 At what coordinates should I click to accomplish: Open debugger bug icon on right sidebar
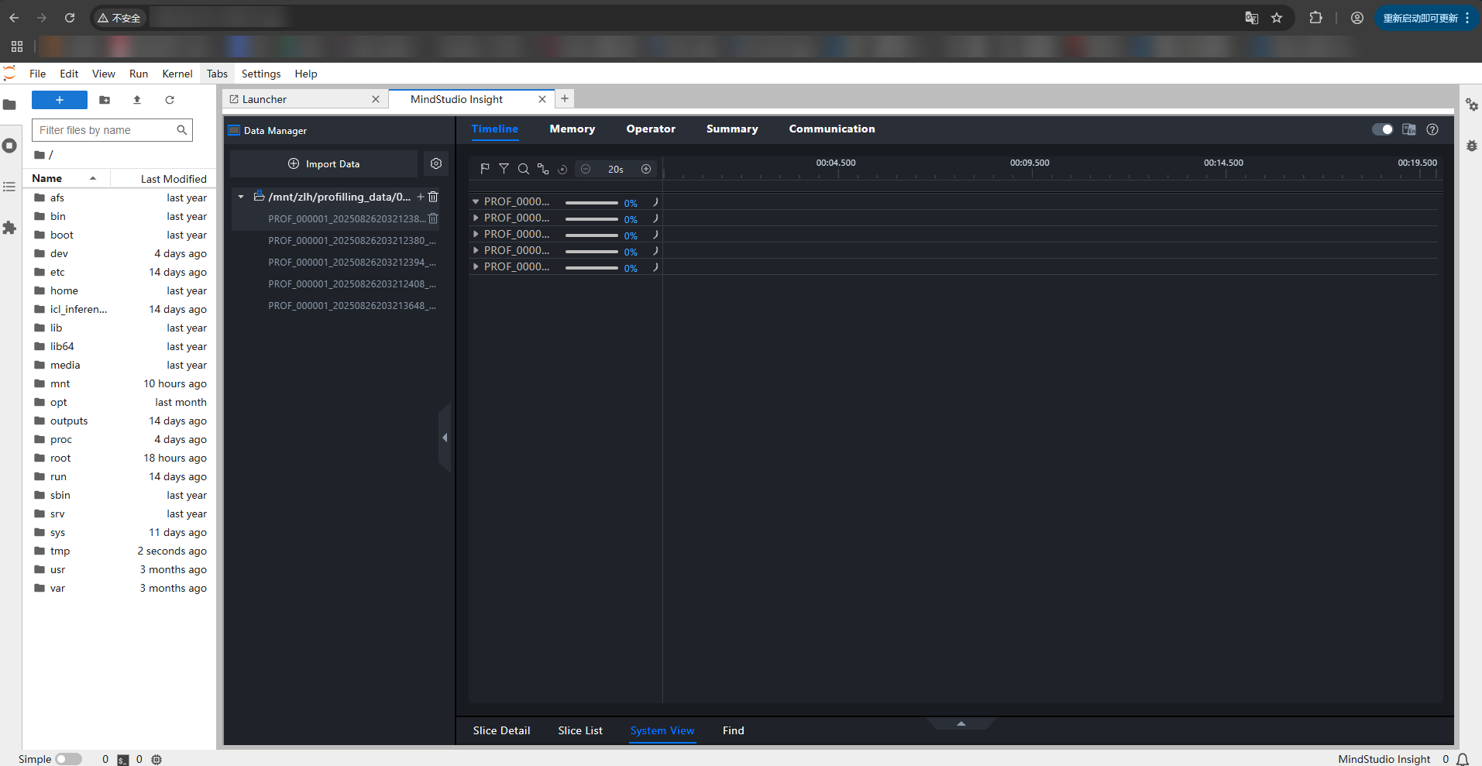[1471, 146]
